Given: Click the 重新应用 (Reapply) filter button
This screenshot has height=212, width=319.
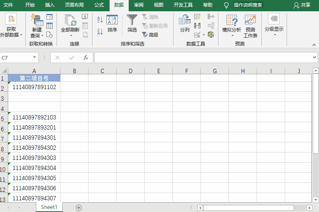Looking at the screenshot, I should coord(155,26).
